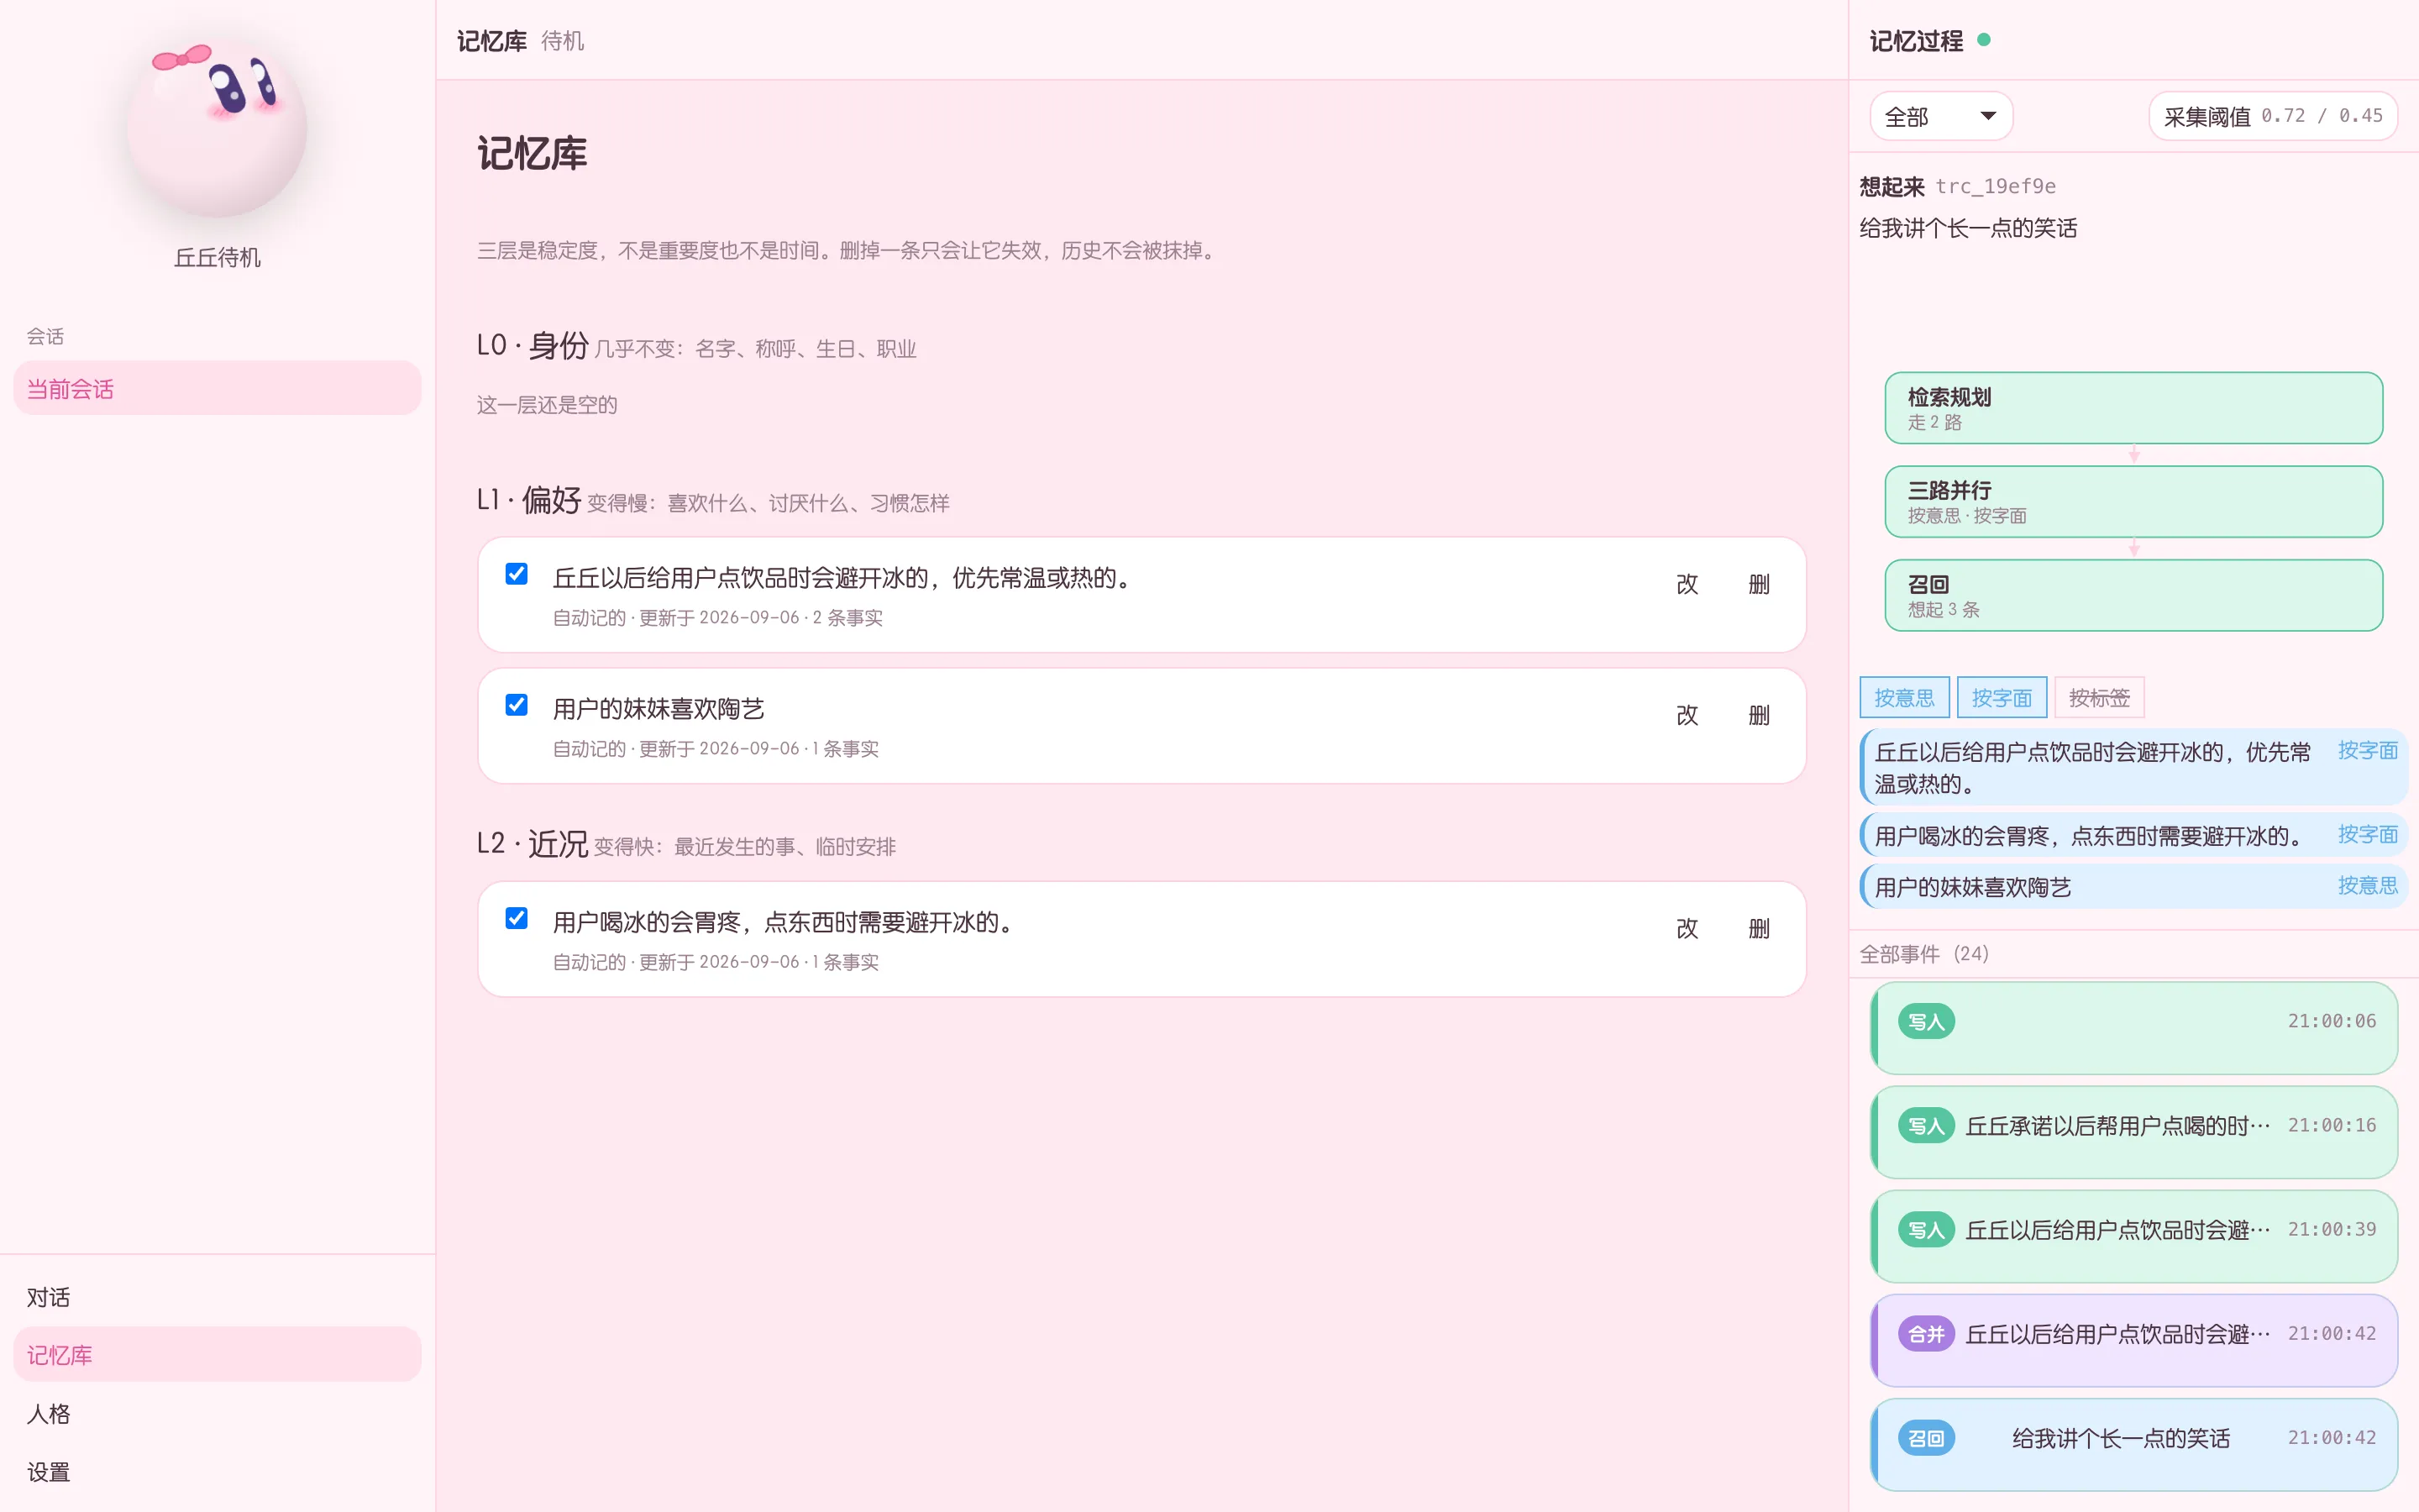Toggle the 按标签 filter tab

tap(2099, 698)
